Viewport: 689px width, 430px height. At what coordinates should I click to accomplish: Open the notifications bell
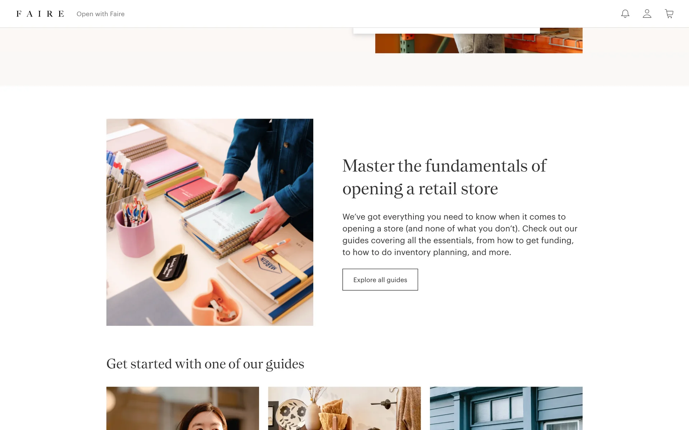pos(625,14)
